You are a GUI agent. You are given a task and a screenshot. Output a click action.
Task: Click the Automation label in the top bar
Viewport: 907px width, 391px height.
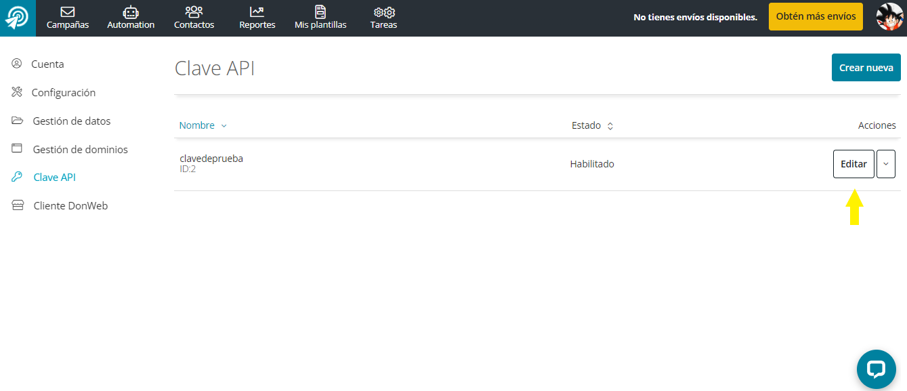[131, 25]
